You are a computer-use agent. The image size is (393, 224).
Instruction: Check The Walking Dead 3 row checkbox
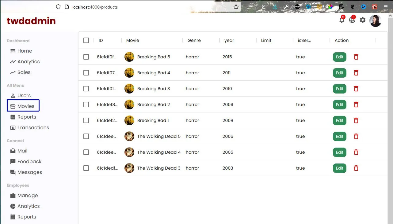pyautogui.click(x=86, y=168)
